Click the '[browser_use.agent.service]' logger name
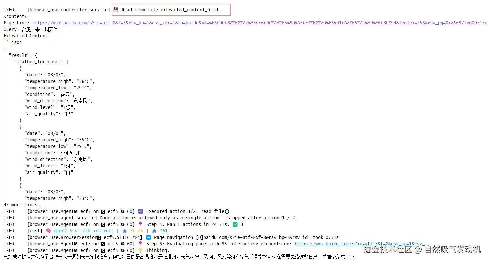 (x=62, y=218)
